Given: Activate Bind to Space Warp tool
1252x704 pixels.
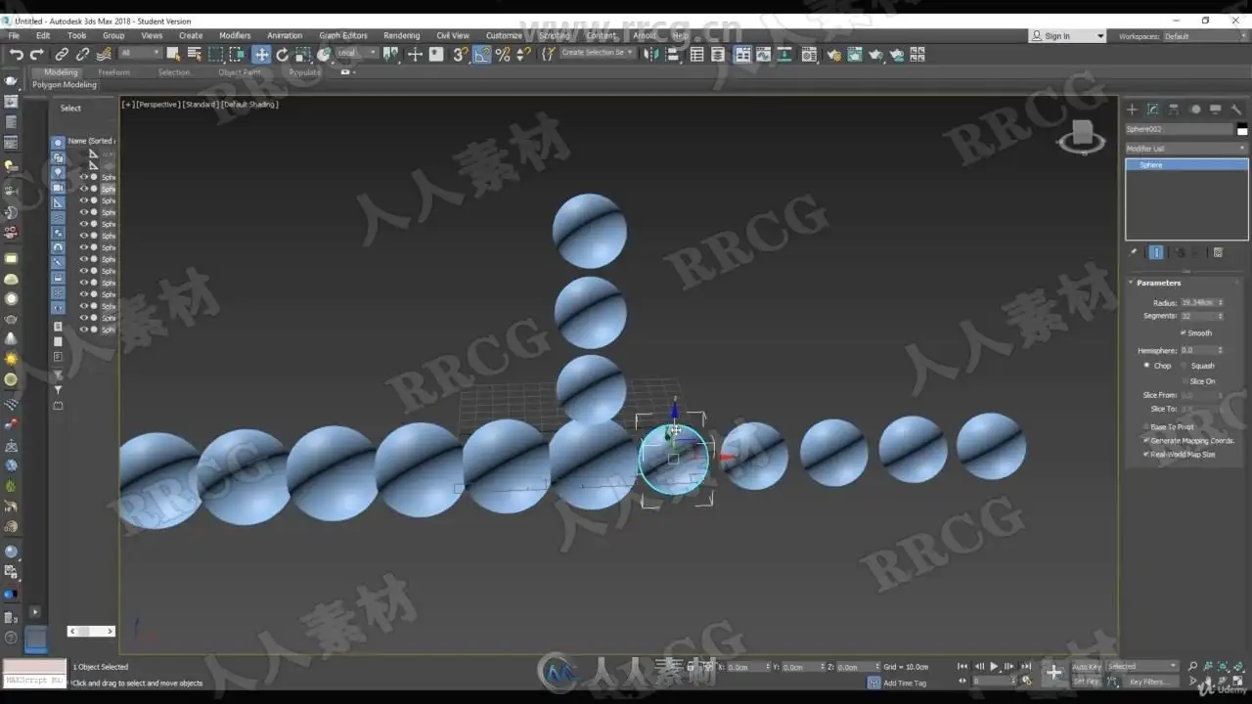Looking at the screenshot, I should click(104, 55).
